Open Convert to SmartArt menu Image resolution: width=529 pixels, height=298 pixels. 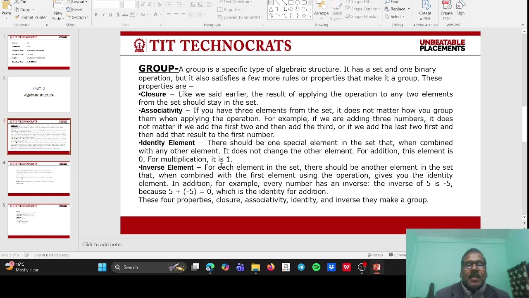pos(241,17)
